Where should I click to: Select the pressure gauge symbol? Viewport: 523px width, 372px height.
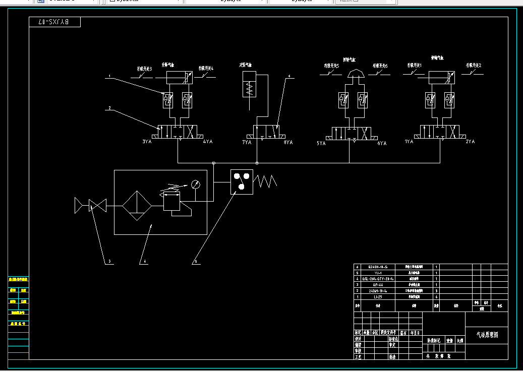pos(196,184)
